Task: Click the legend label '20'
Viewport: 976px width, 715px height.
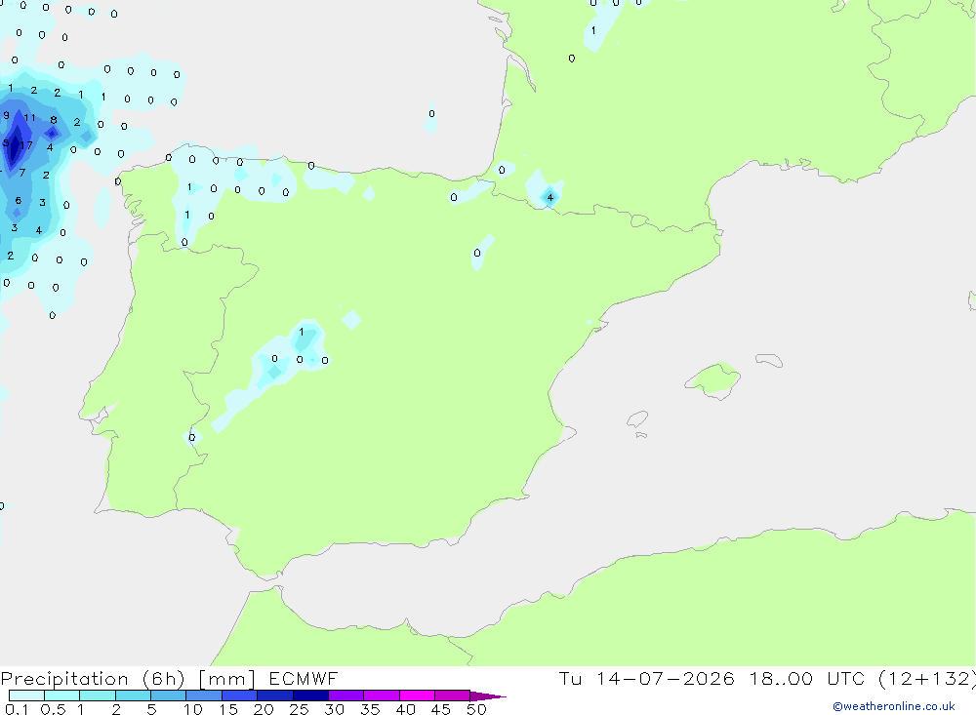Action: pos(264,709)
